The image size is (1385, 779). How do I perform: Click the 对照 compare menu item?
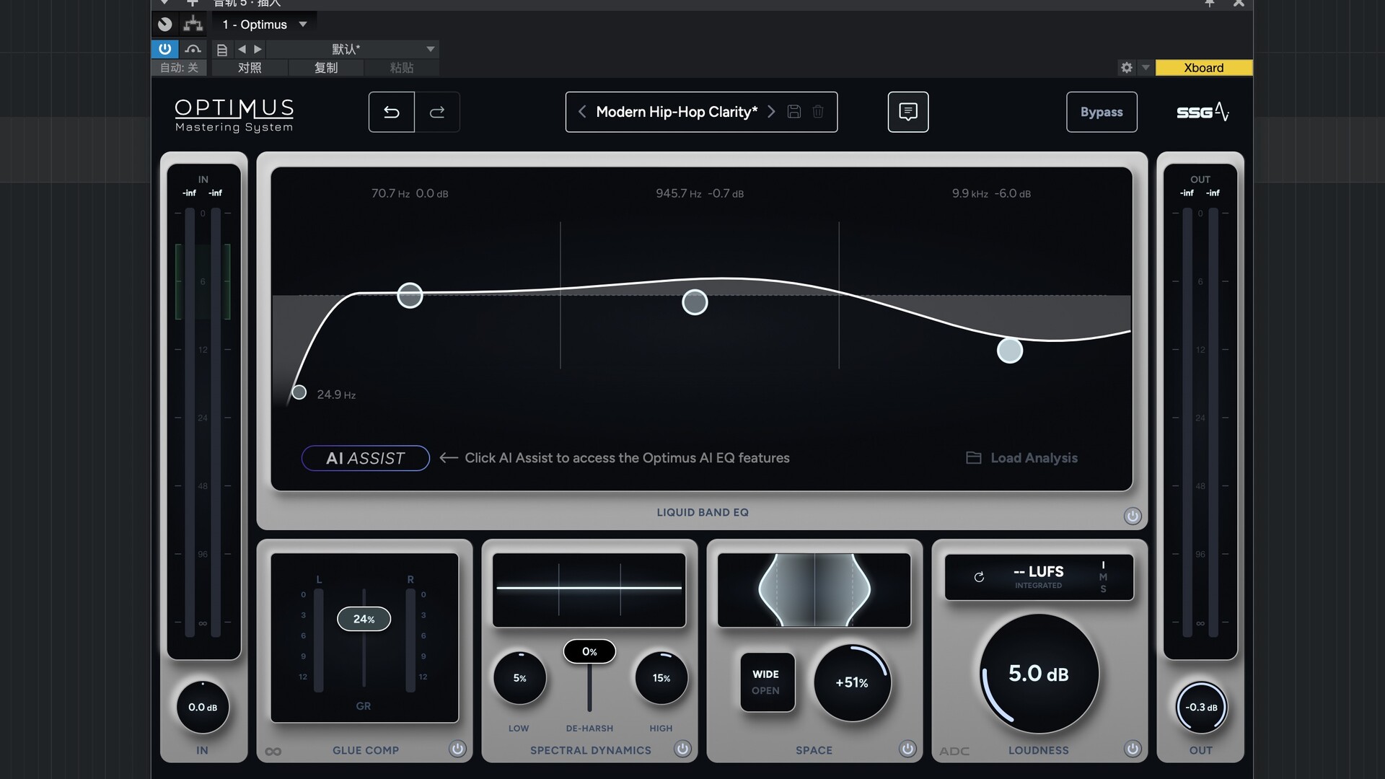[x=250, y=68]
